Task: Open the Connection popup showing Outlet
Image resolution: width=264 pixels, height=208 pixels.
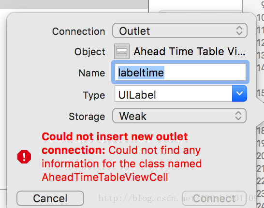Action: click(180, 30)
